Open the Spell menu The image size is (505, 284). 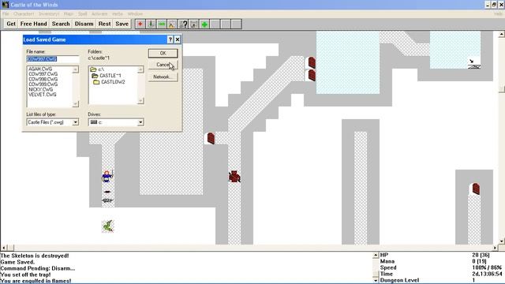82,14
